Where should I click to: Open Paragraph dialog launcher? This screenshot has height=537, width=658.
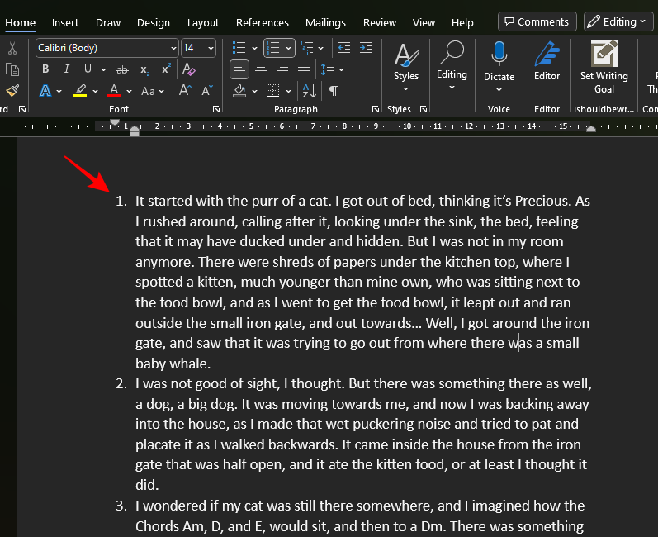375,110
